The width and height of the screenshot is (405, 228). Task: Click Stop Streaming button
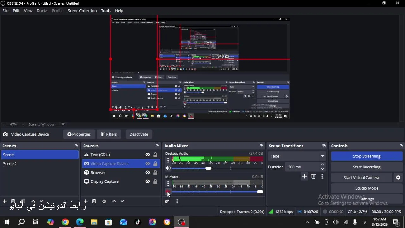click(367, 156)
